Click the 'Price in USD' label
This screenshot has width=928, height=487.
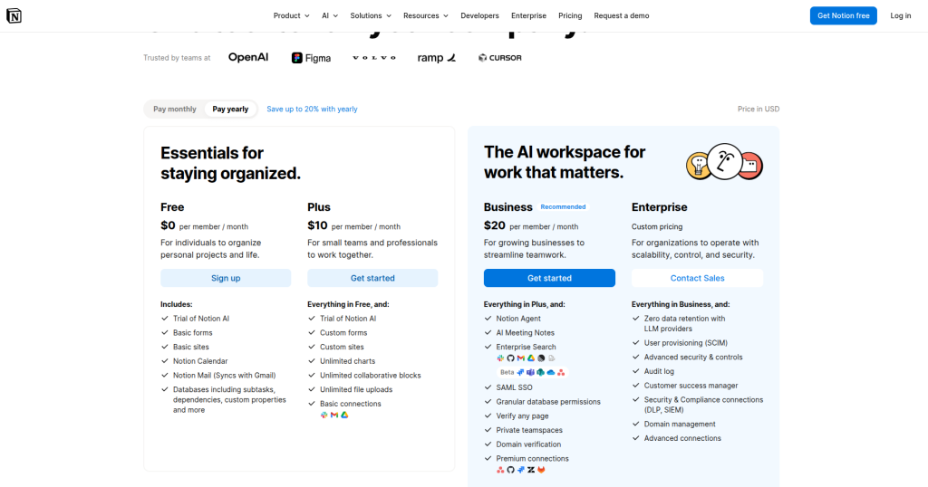click(x=759, y=109)
